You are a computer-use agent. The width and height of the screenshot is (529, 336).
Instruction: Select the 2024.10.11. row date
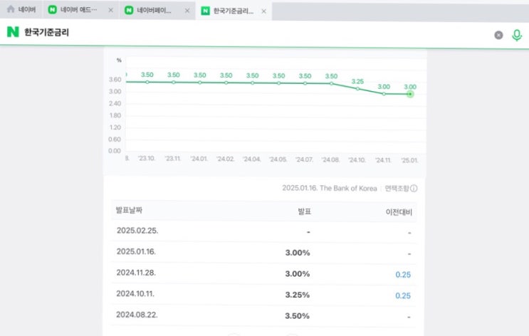(135, 294)
